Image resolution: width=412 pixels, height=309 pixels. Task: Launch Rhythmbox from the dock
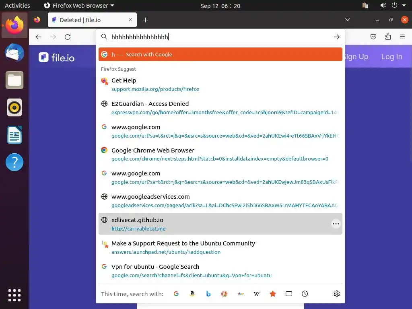14,107
